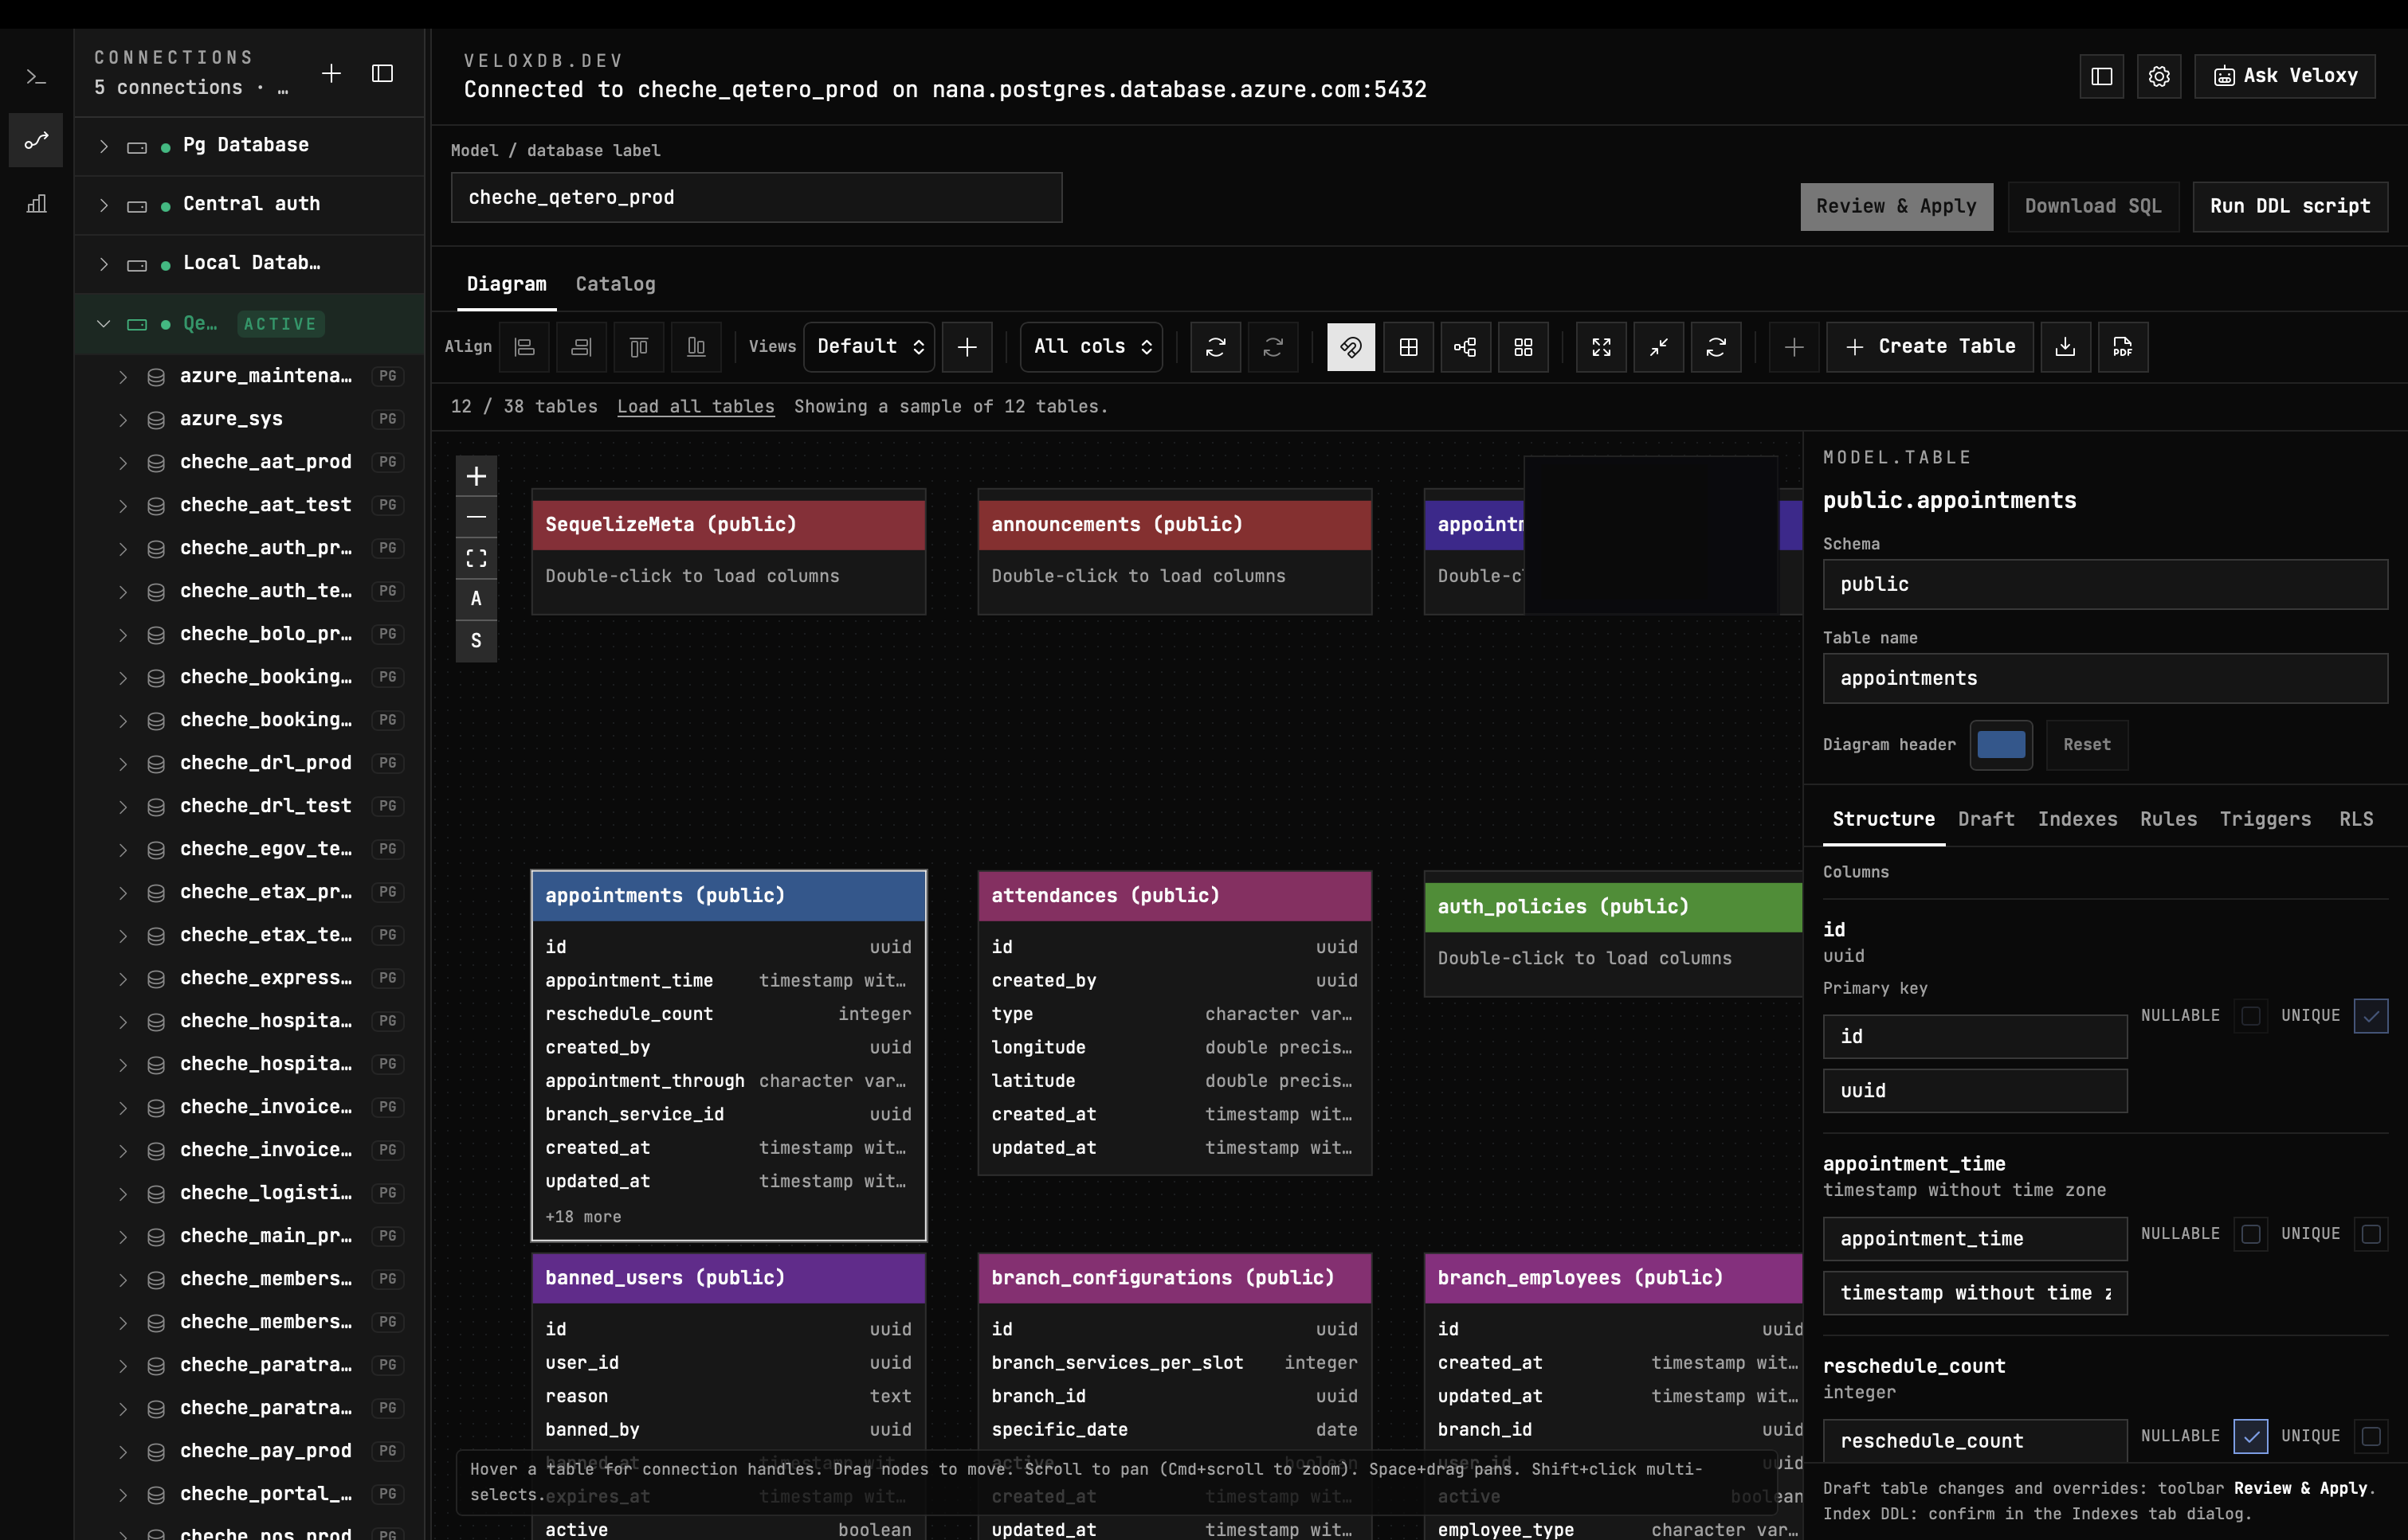Toggle UNIQUE checkbox for reschedule_count column

[2371, 1437]
